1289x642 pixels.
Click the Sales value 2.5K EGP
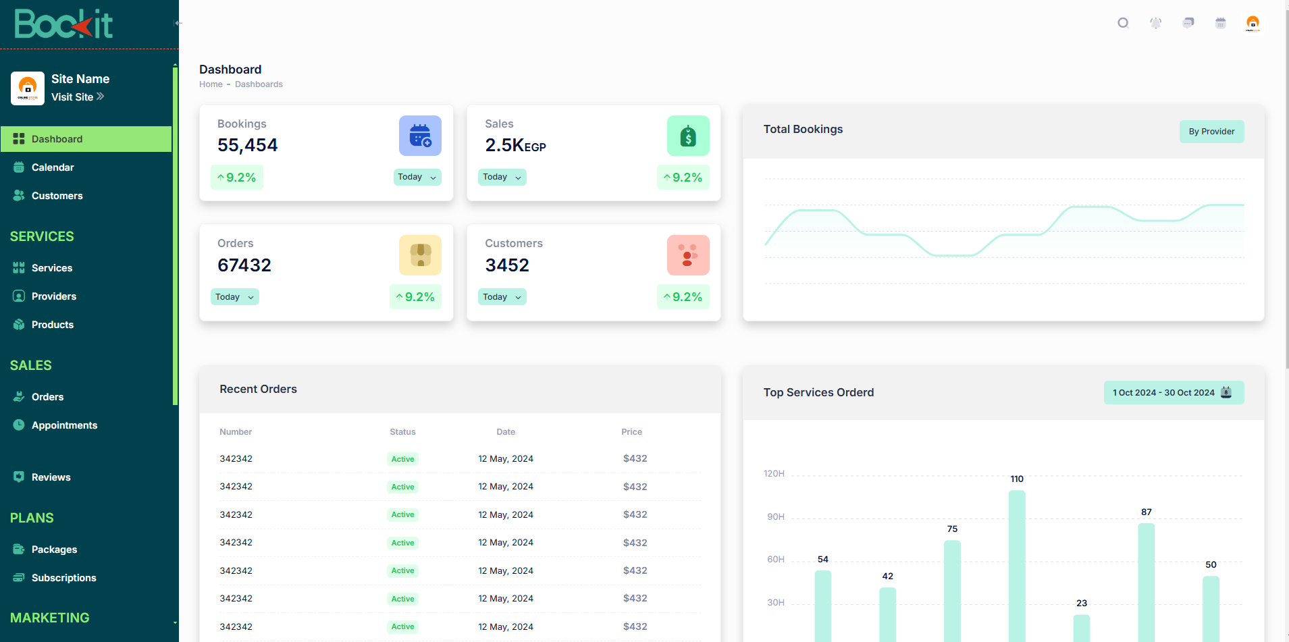point(515,145)
